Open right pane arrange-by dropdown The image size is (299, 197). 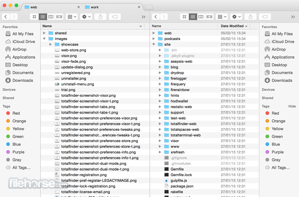[x=222, y=17]
